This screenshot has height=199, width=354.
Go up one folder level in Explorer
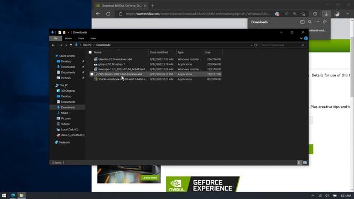pyautogui.click(x=71, y=45)
